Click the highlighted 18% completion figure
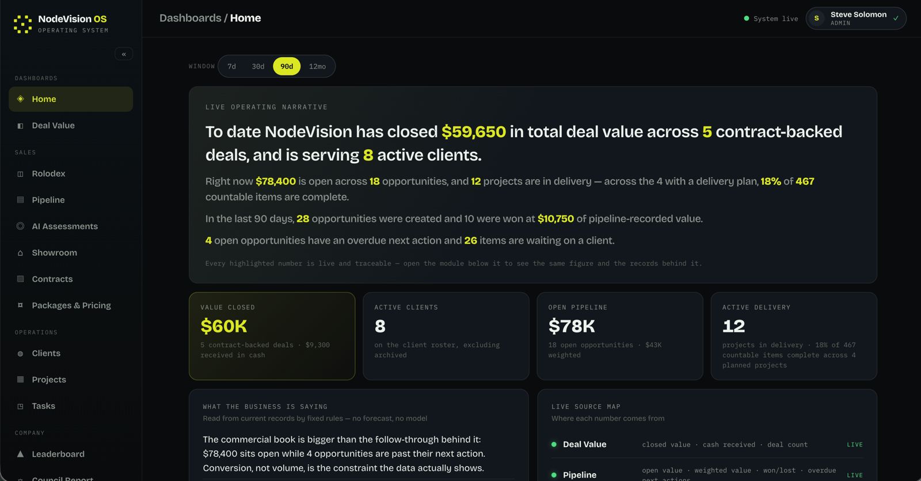Viewport: 921px width, 481px height. tap(771, 181)
